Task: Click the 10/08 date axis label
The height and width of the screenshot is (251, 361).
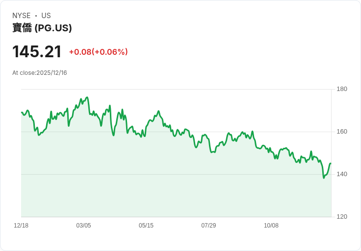Action: click(x=271, y=226)
